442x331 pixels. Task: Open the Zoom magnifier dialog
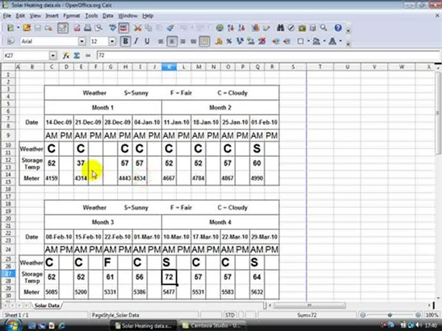pyautogui.click(x=324, y=28)
